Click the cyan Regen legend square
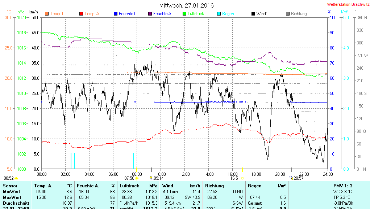Viewport: 370px width, 209px height. [219, 14]
